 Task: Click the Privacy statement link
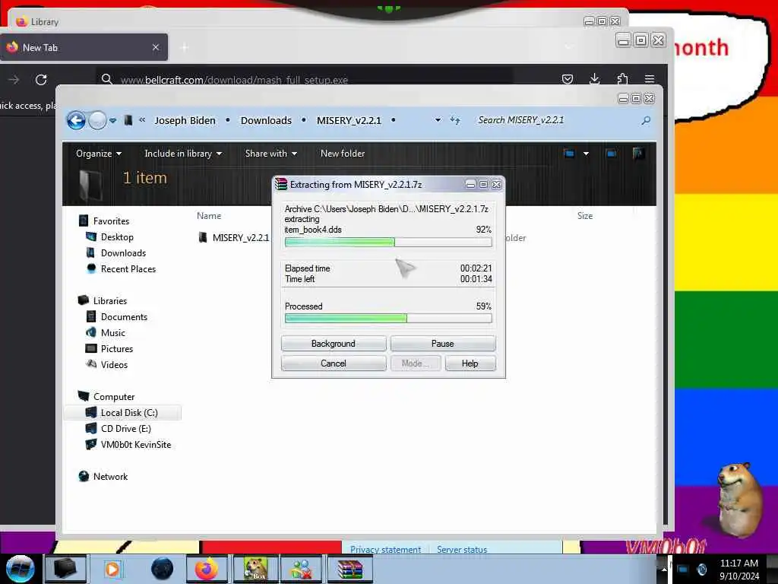point(385,550)
